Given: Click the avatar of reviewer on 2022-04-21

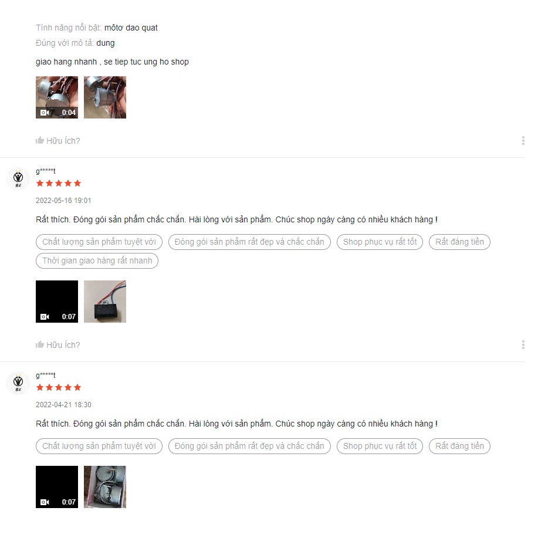Looking at the screenshot, I should (x=18, y=383).
